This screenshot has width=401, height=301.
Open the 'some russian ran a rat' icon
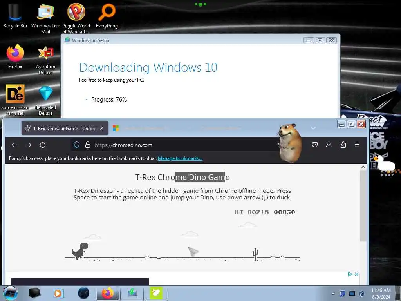15,100
